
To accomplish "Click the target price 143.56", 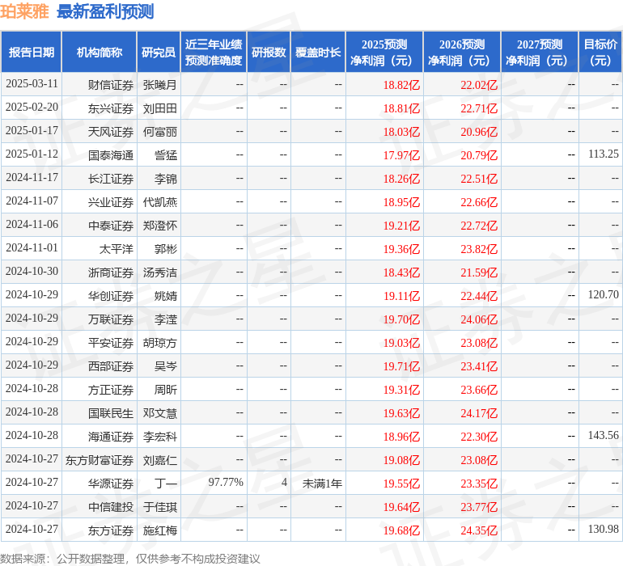I will coord(603,435).
